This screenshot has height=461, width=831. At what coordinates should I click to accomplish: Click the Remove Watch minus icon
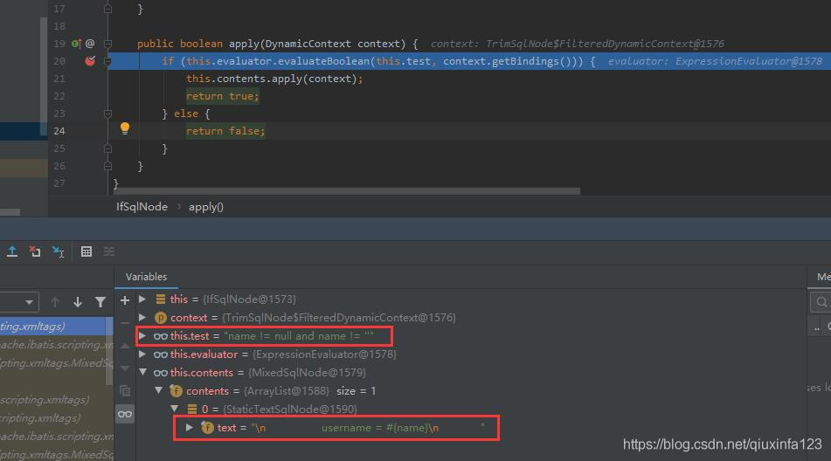[x=125, y=322]
